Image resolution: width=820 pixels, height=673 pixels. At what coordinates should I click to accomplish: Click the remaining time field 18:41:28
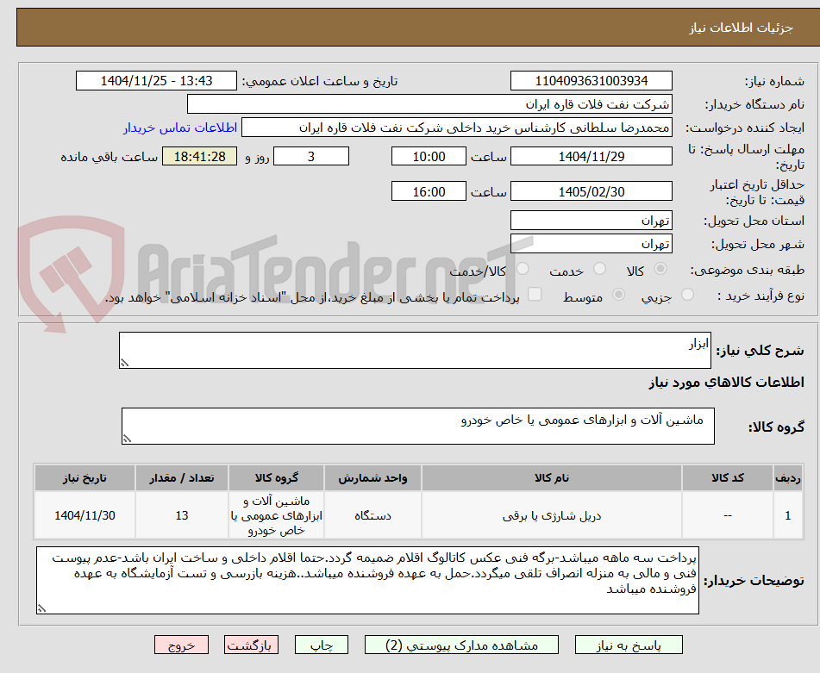tap(199, 156)
